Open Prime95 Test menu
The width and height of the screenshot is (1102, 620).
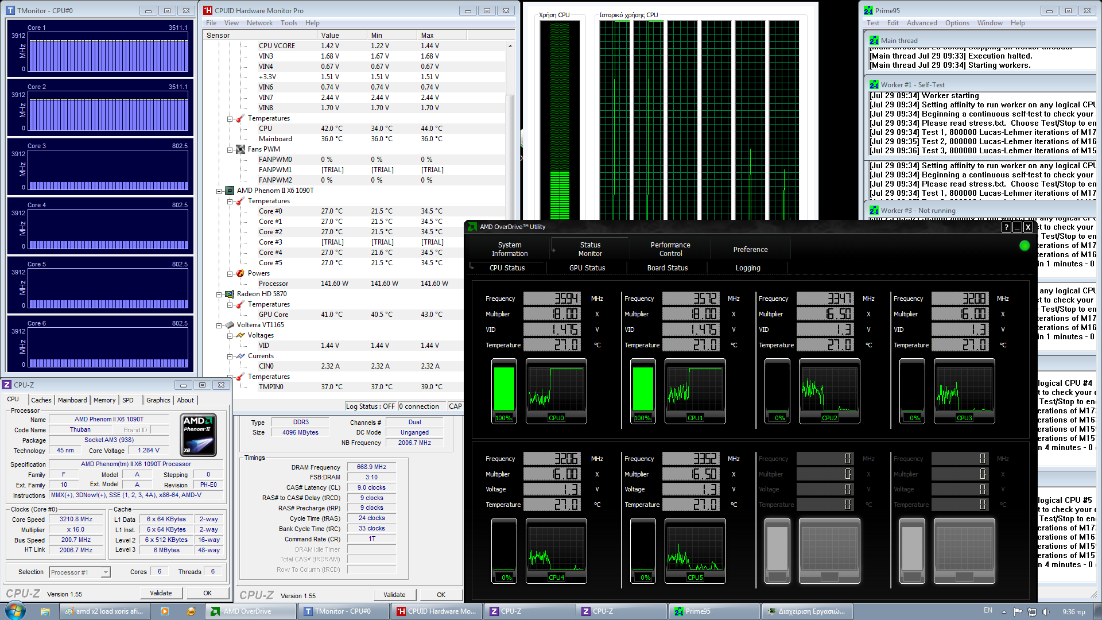click(x=873, y=23)
